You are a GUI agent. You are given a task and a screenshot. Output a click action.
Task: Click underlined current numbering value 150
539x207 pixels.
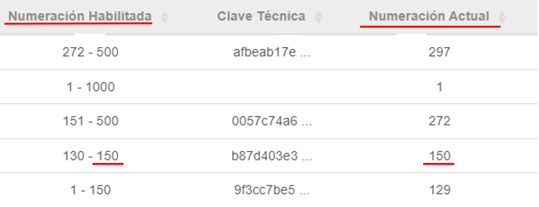pyautogui.click(x=439, y=156)
